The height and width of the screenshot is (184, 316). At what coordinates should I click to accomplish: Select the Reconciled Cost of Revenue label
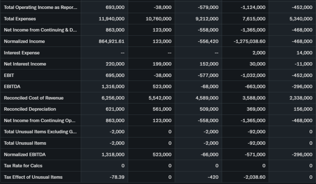click(x=34, y=98)
